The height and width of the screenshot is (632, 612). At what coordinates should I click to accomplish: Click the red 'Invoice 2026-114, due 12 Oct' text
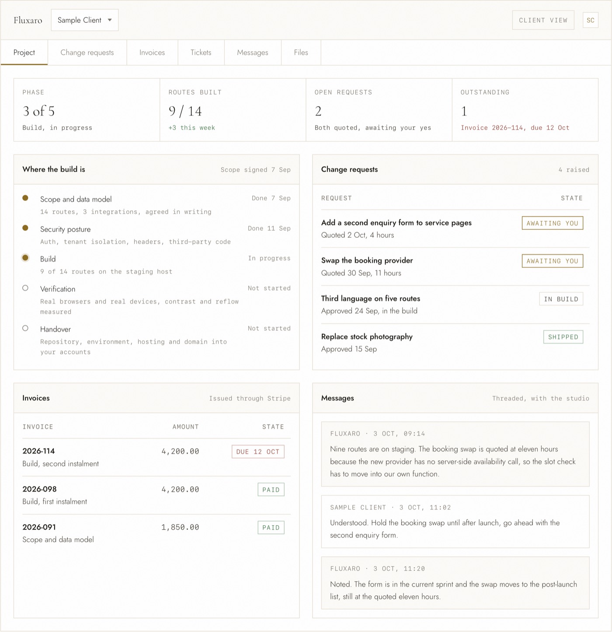[x=515, y=128]
